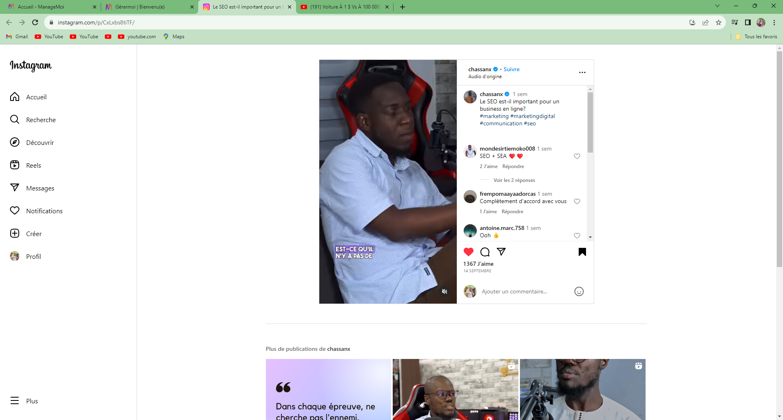783x420 pixels.
Task: Open the three-dots post options menu
Action: click(582, 72)
